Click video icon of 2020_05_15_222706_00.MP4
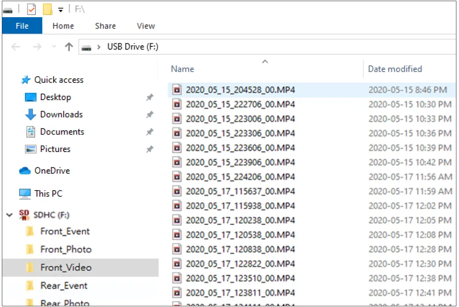Viewport: 459px width, 307px height. [x=177, y=104]
